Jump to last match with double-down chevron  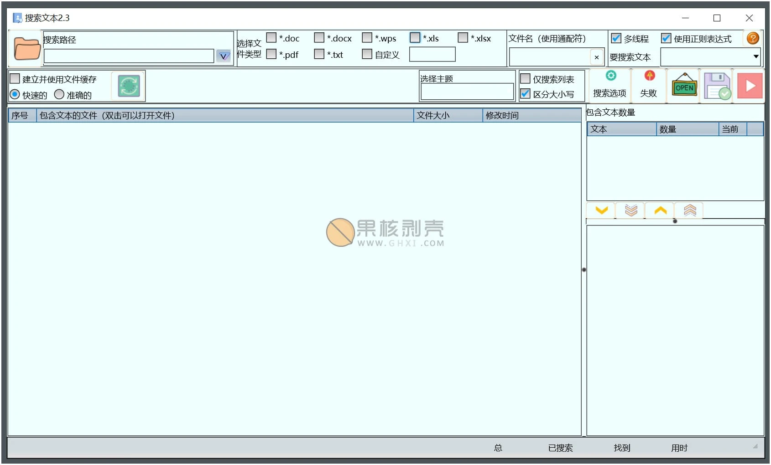click(x=631, y=210)
